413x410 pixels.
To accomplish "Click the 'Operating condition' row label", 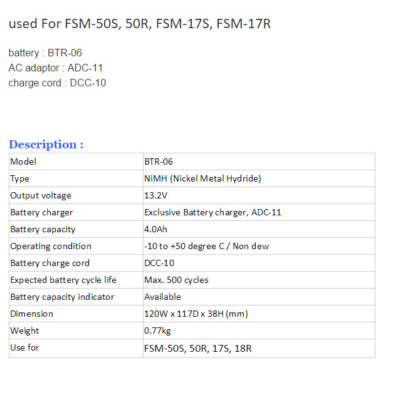I will pos(51,246).
